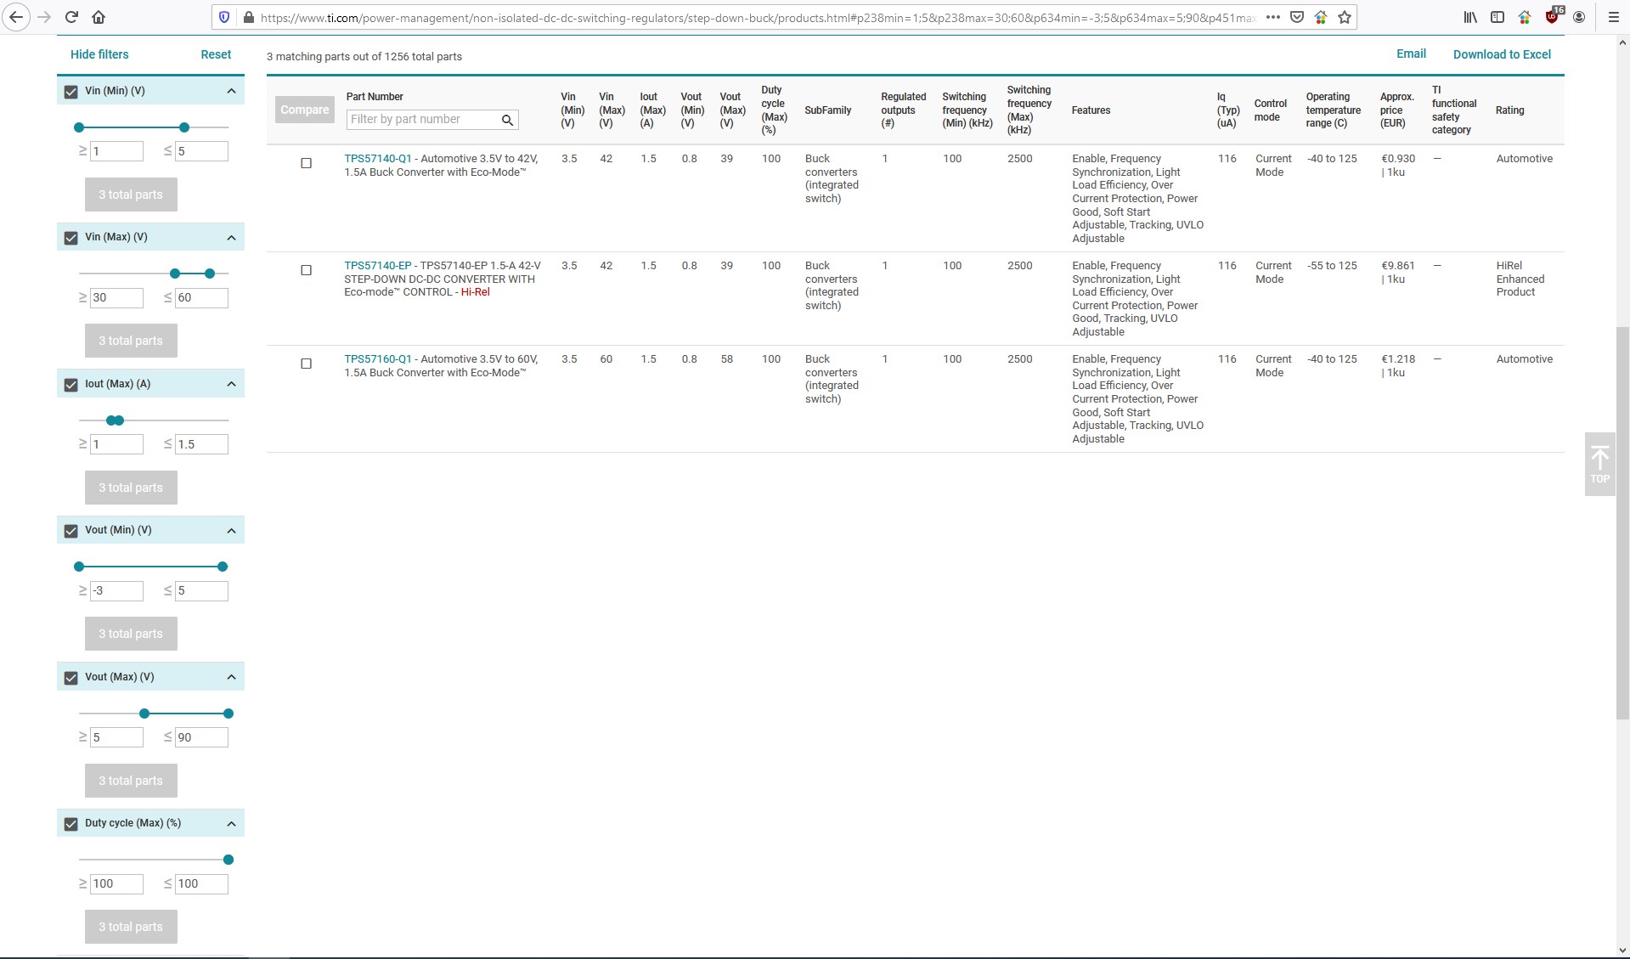Open TPS57140-EP product page
Viewport: 1630px width, 959px height.
(x=377, y=266)
